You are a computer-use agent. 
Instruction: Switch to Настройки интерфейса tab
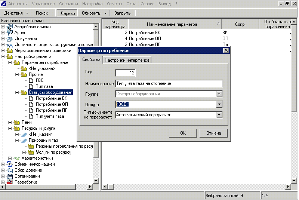pyautogui.click(x=127, y=60)
